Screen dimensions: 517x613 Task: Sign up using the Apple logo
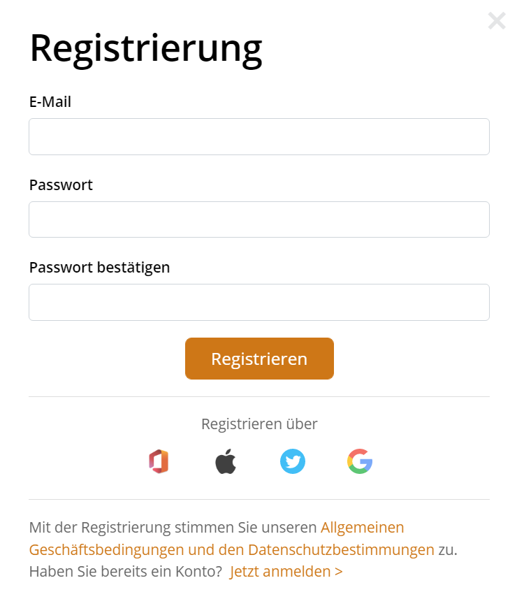click(x=226, y=461)
